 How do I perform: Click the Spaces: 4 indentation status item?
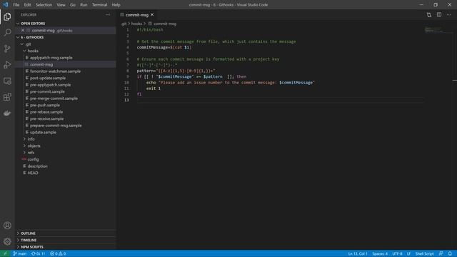pyautogui.click(x=380, y=253)
